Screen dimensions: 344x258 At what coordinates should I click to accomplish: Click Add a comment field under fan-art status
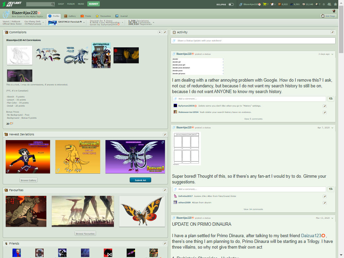249,189
